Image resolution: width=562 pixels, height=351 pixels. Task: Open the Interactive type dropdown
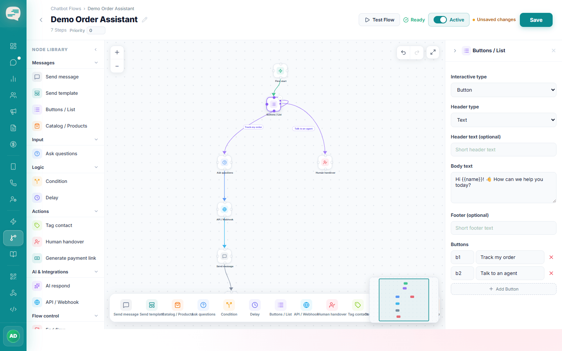(x=503, y=90)
